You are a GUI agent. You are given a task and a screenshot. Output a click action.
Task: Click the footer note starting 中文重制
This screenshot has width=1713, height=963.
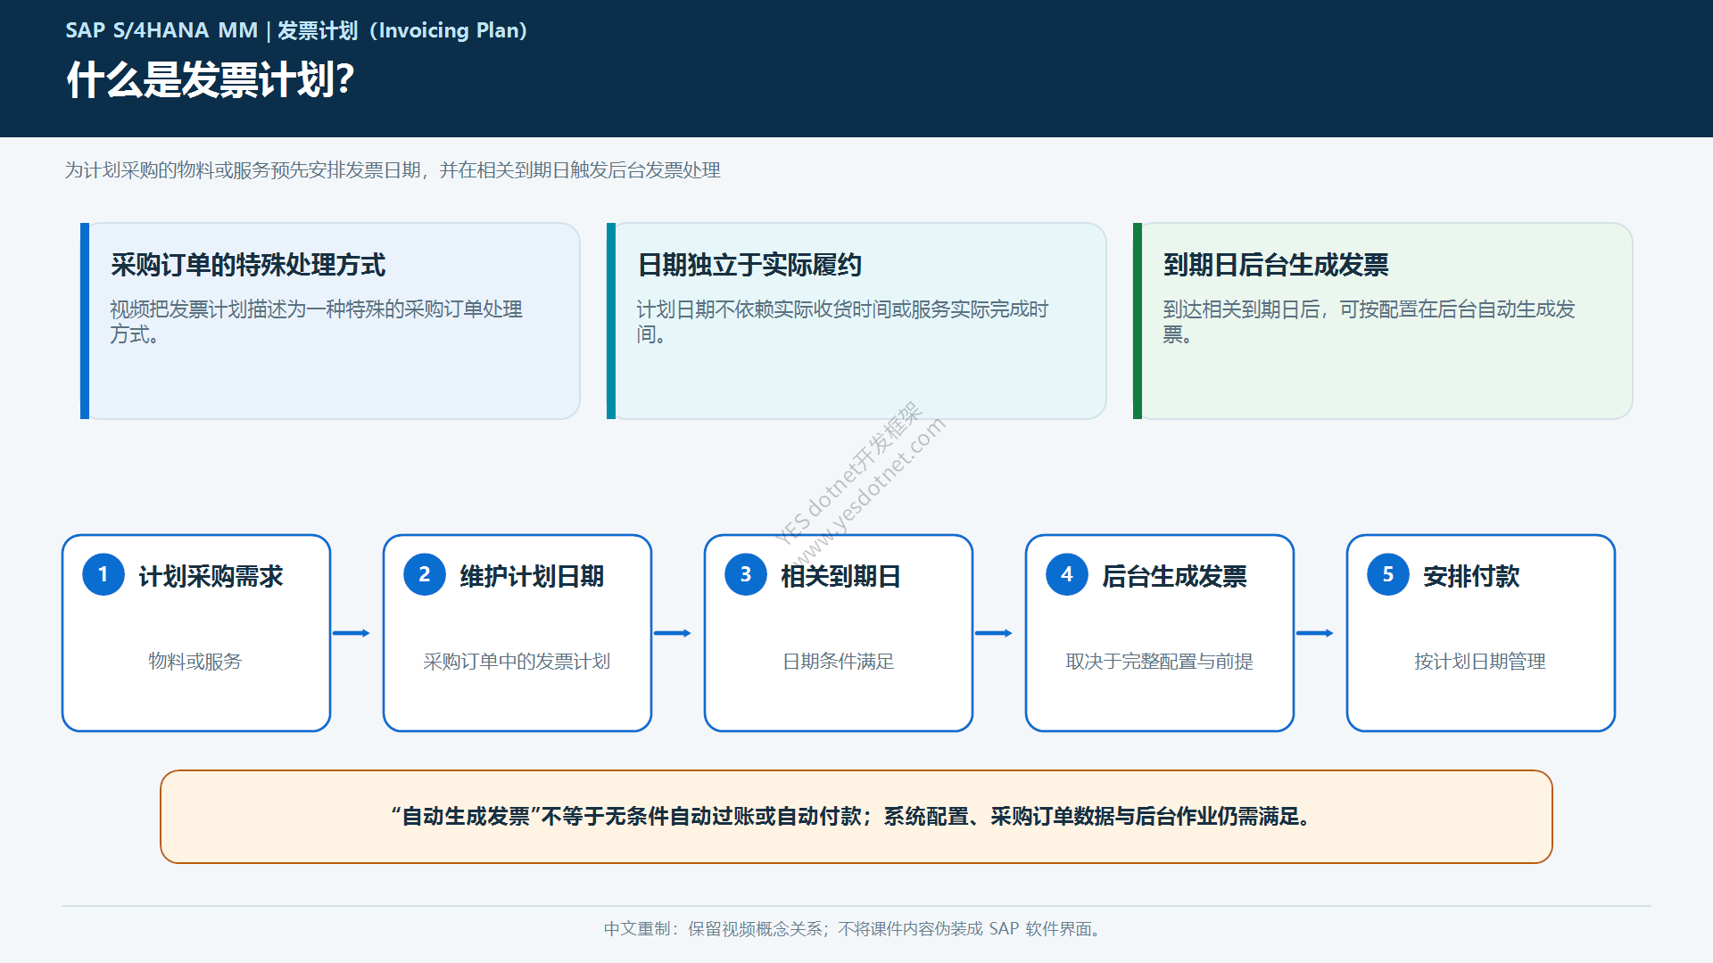coord(855,929)
